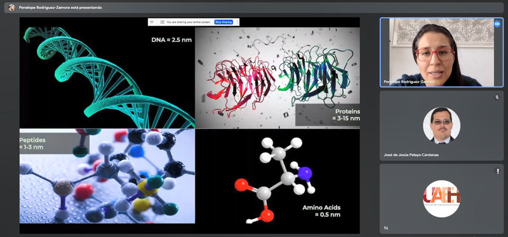Viewport: 508px width, 237px height.
Task: Click the Peptides 1-3 nm label
Action: coord(32,144)
